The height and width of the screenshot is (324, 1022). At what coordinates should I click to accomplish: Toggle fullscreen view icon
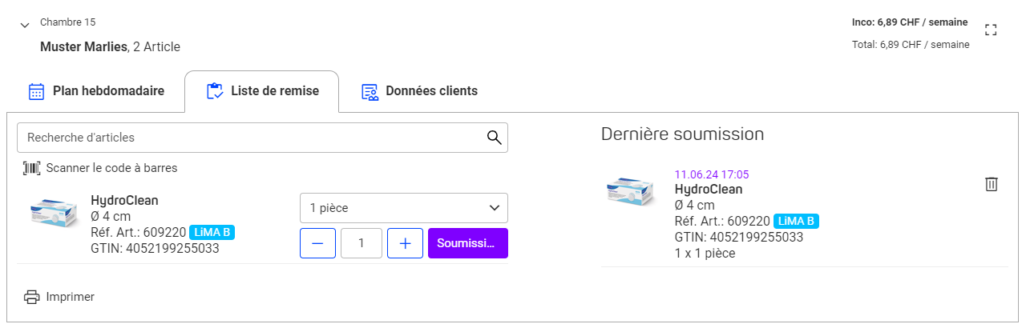click(991, 30)
